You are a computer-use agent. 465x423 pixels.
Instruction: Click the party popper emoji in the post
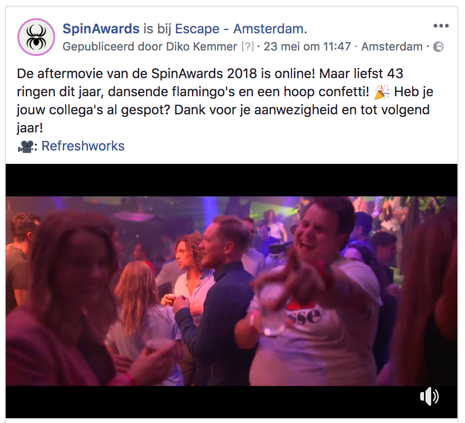pos(382,92)
